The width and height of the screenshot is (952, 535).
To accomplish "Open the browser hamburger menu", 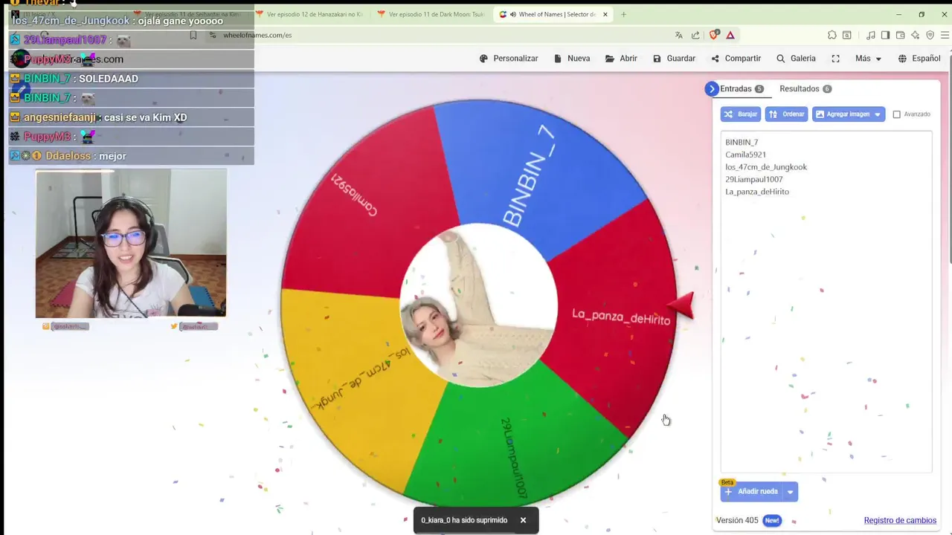I will pyautogui.click(x=945, y=35).
